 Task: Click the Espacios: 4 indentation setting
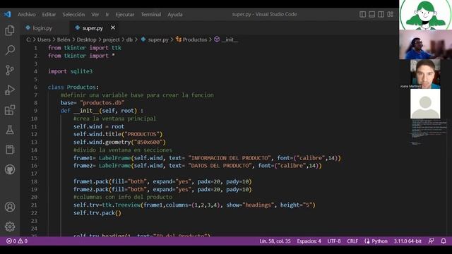tap(309, 241)
